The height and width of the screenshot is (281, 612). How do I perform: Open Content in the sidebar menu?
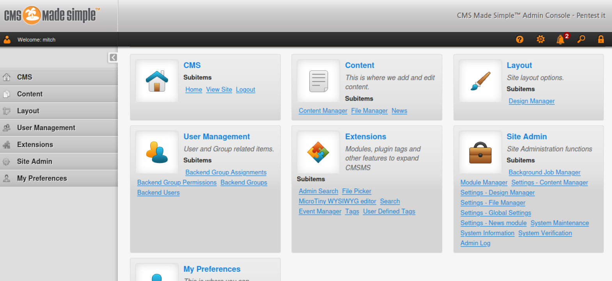pos(59,94)
